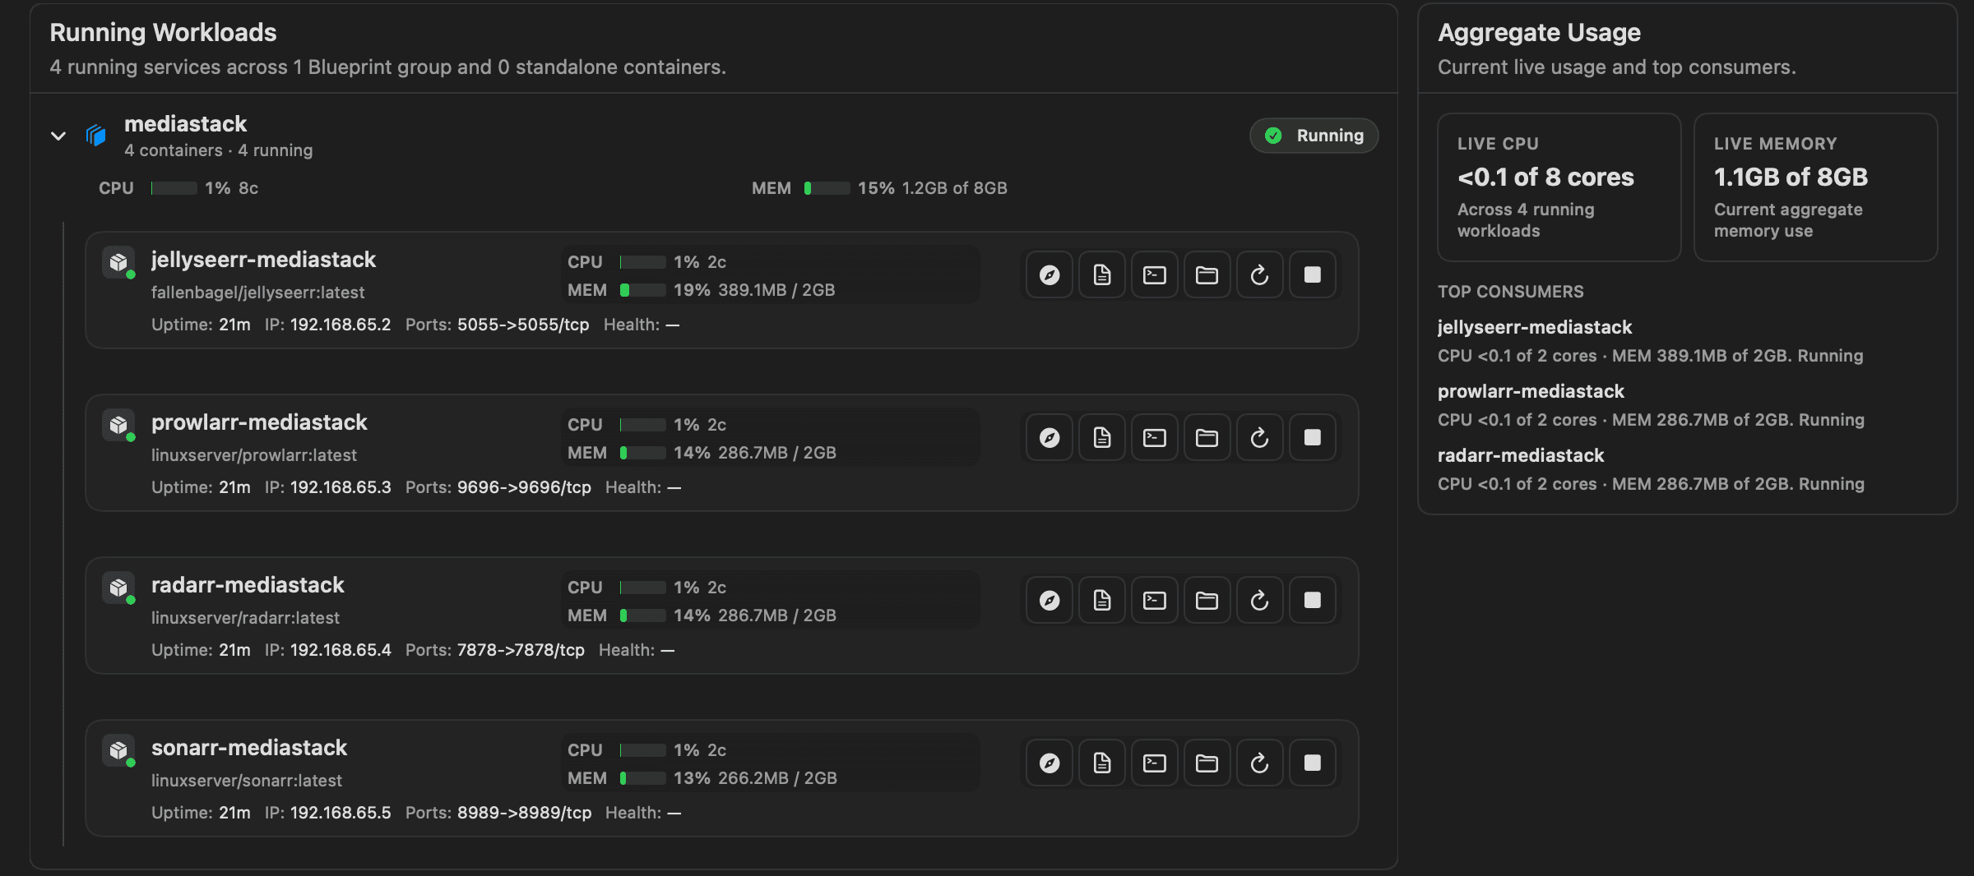Stop the prowlarr-mediastack container
The height and width of the screenshot is (876, 1974).
coord(1313,437)
